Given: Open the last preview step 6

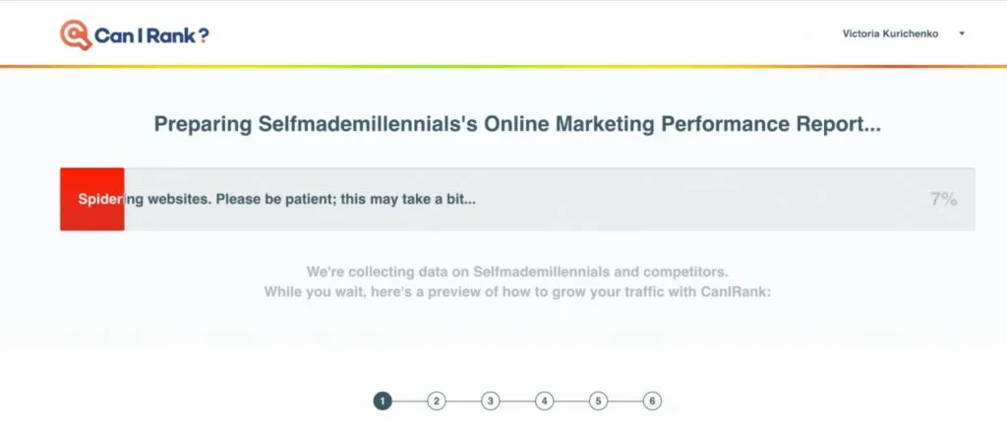Looking at the screenshot, I should pyautogui.click(x=652, y=401).
